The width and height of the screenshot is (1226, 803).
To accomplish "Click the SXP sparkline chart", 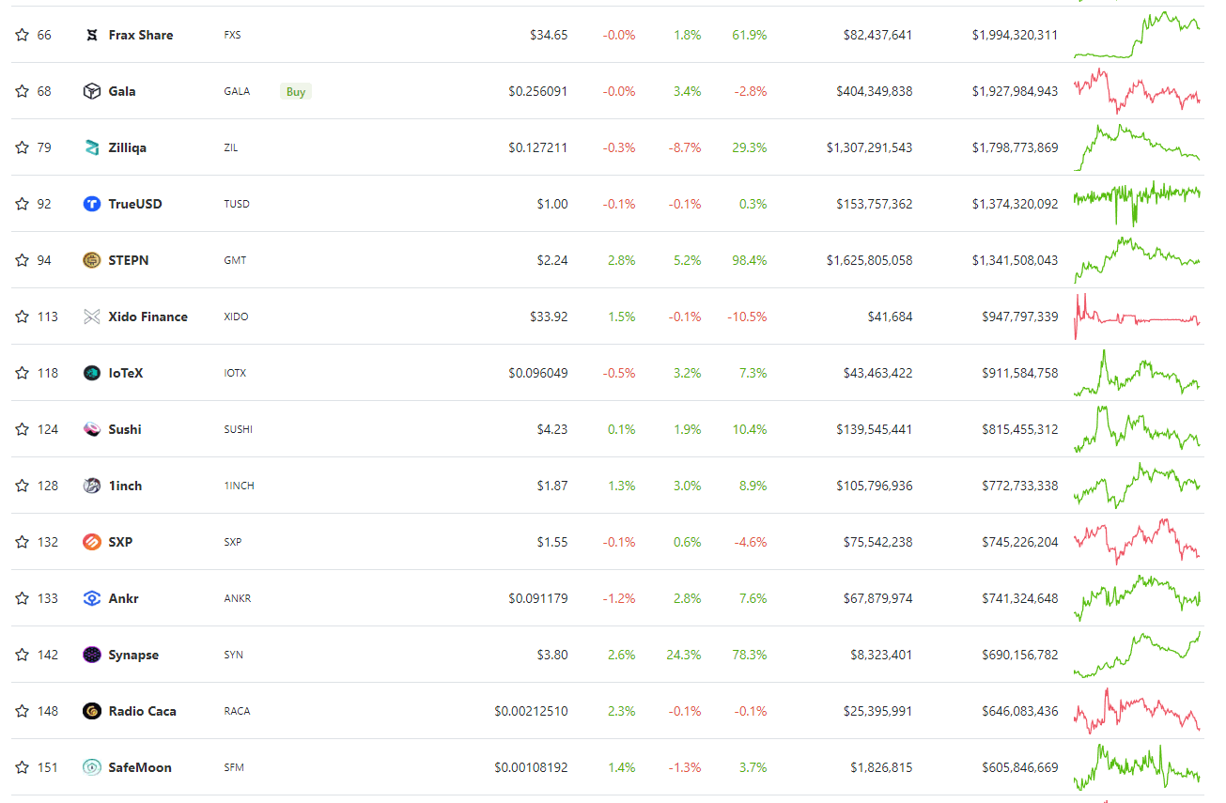I will [1137, 542].
